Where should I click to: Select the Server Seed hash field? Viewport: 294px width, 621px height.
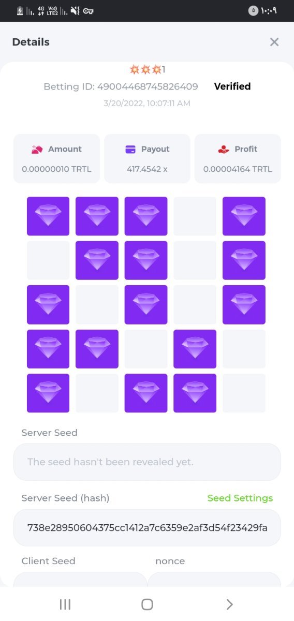click(x=147, y=527)
